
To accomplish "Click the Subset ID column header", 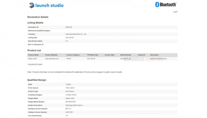I will [142, 55].
